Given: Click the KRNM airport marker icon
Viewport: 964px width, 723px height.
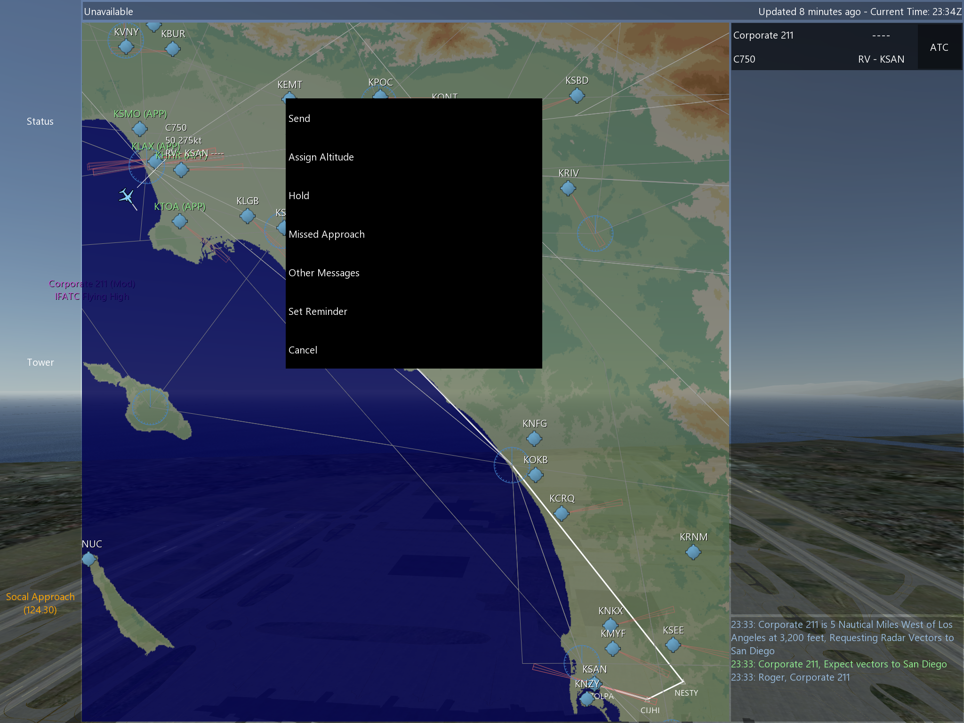Looking at the screenshot, I should 693,552.
